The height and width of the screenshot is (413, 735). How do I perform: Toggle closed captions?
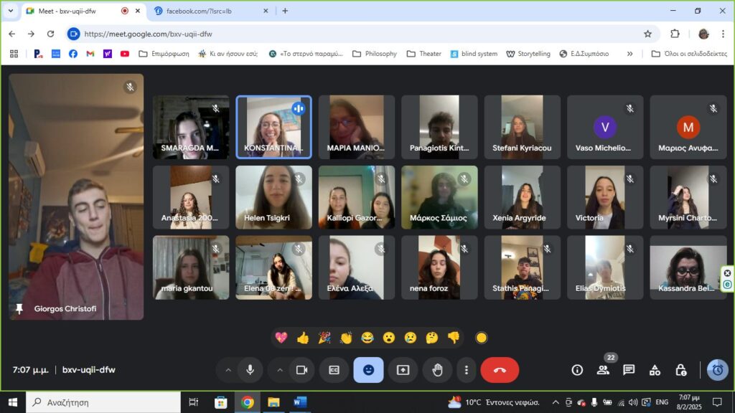[334, 370]
